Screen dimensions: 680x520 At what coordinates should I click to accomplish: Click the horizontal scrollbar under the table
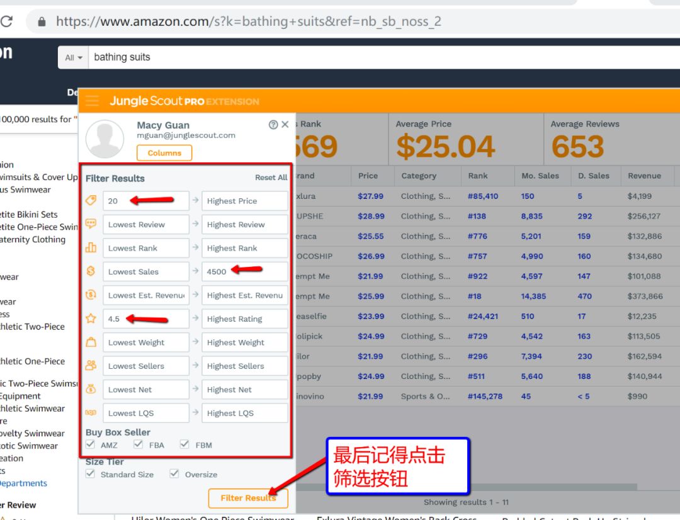466,487
